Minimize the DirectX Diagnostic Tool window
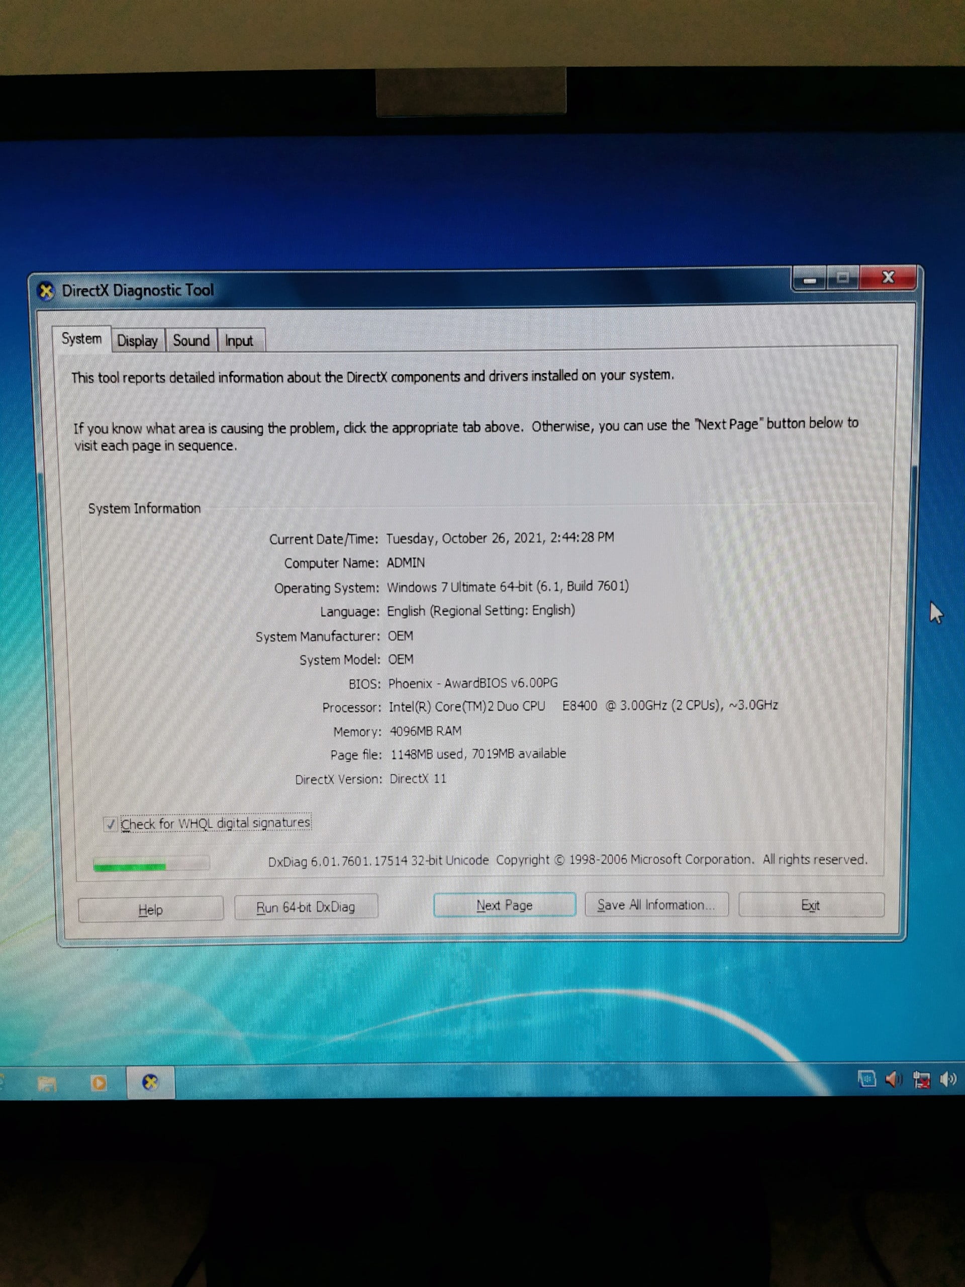Screen dimensions: 965x1287 (x=809, y=280)
